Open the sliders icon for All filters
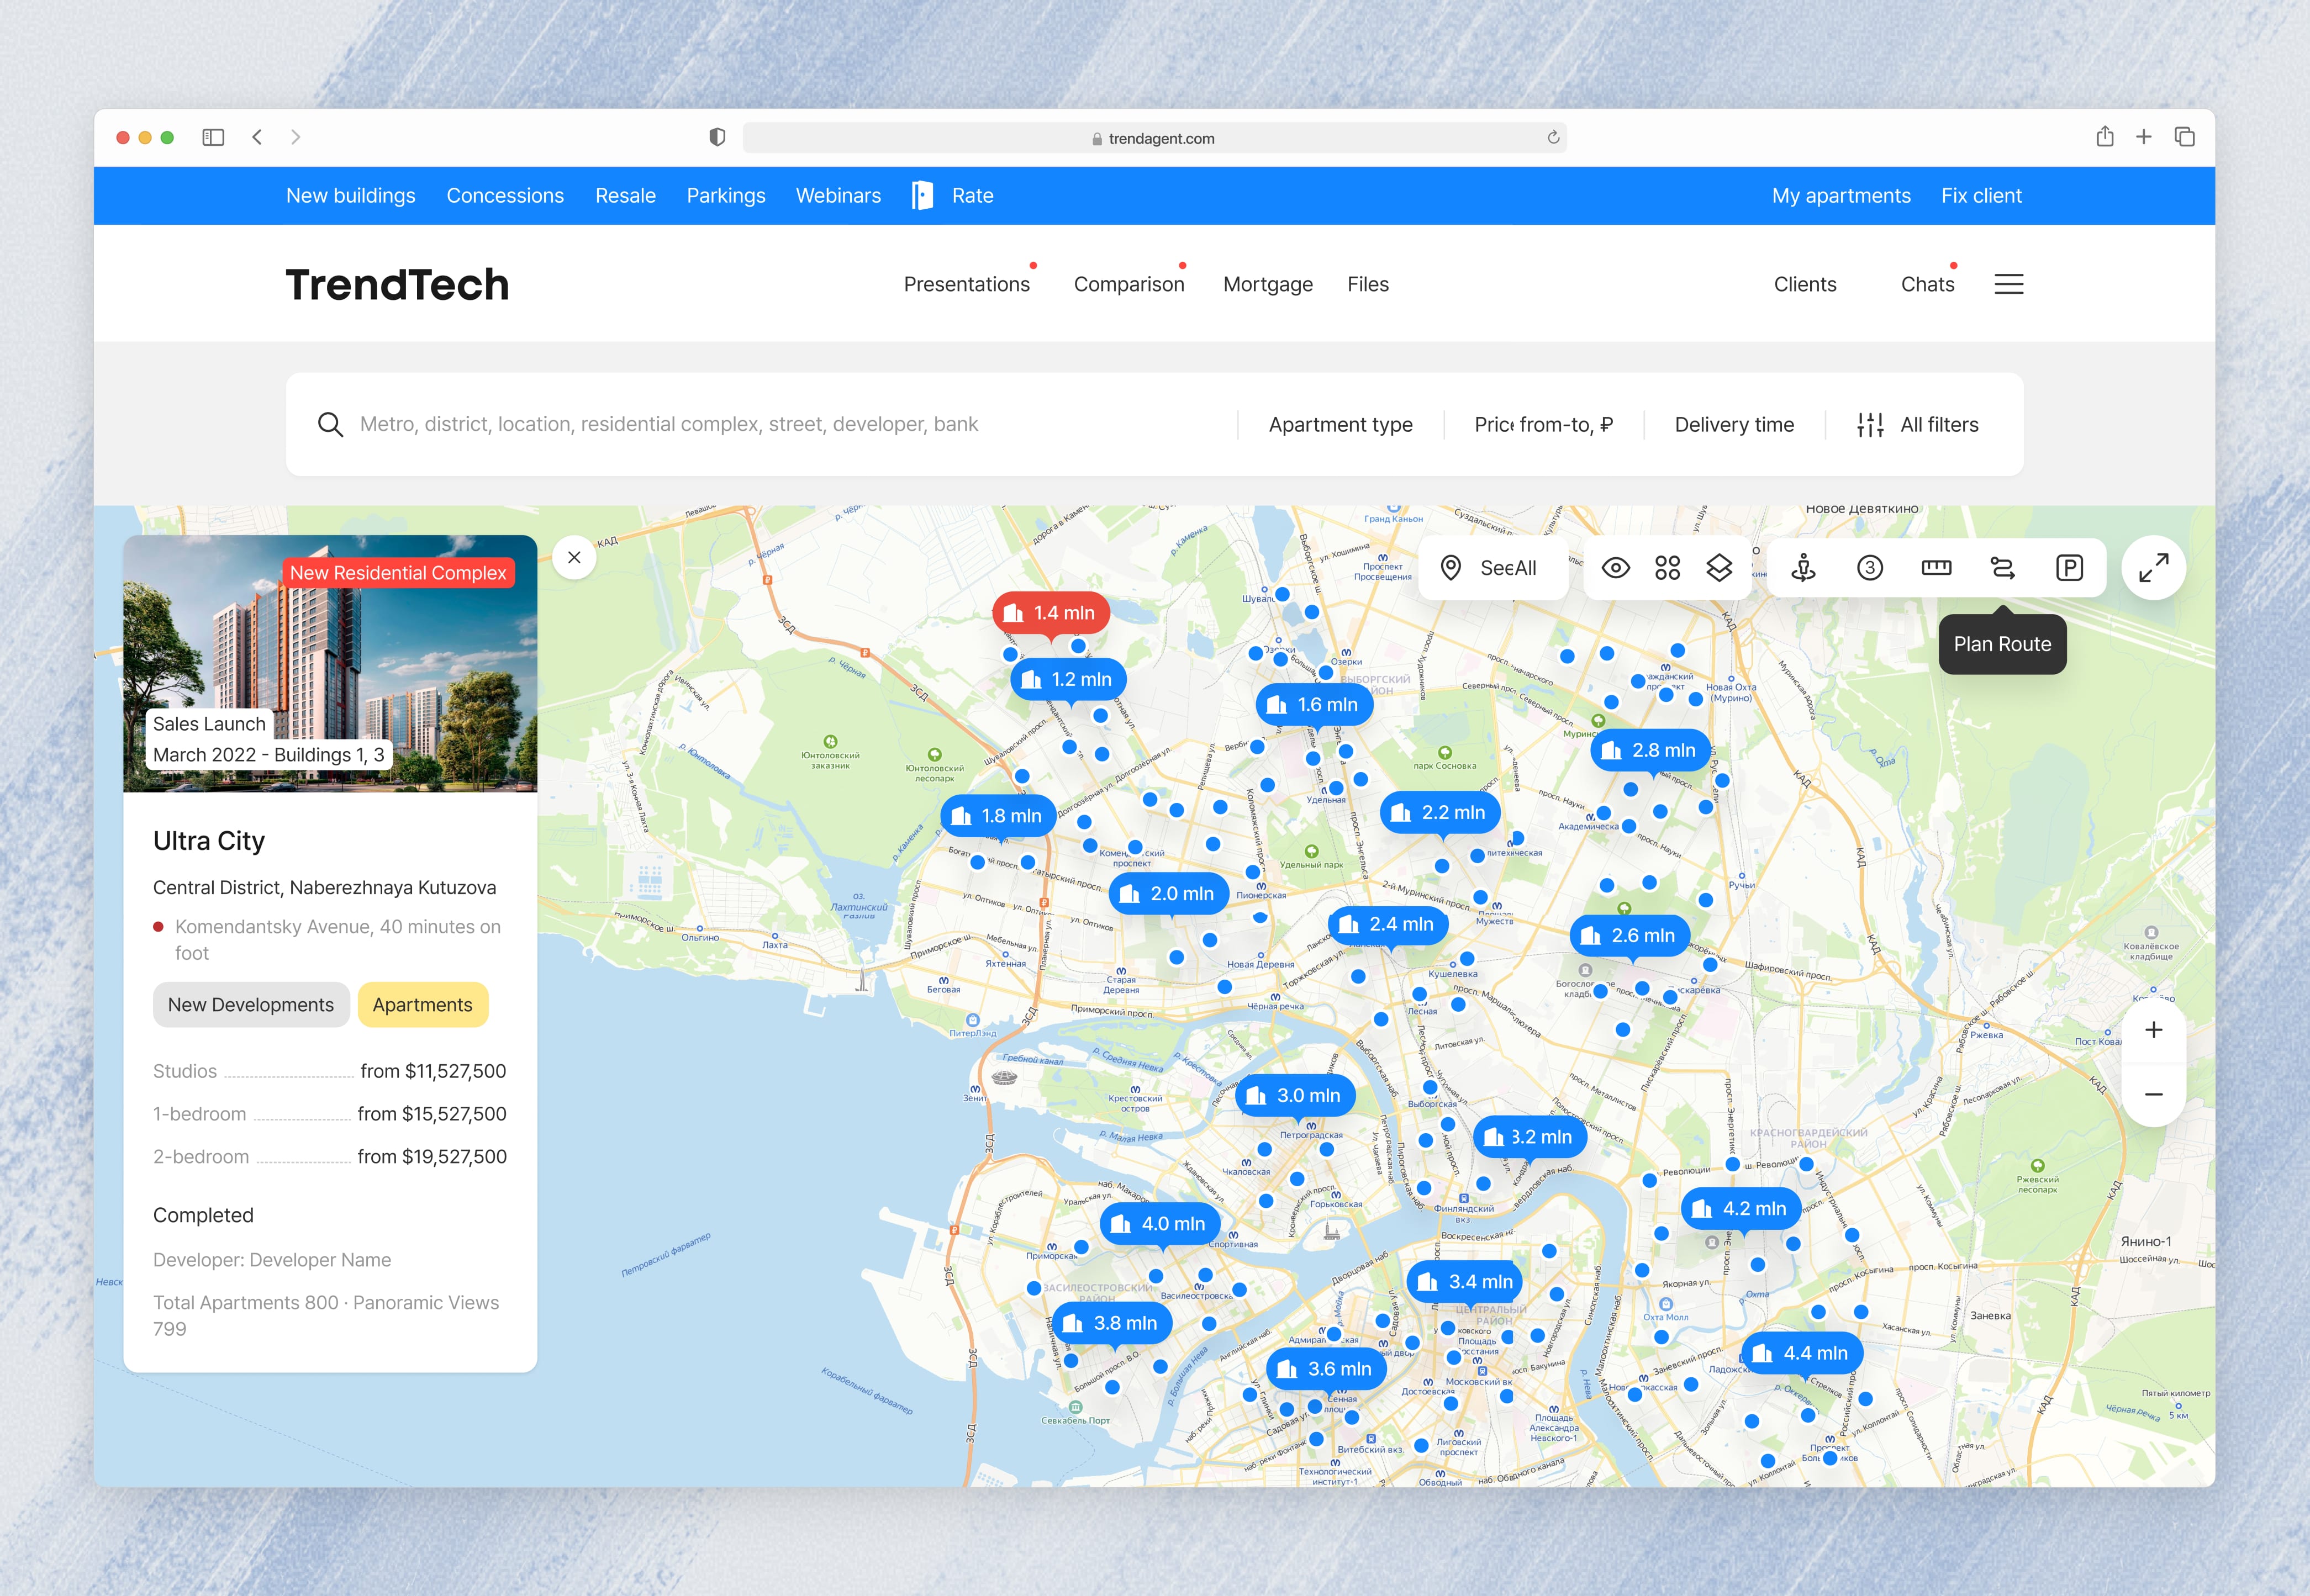 pyautogui.click(x=1870, y=424)
